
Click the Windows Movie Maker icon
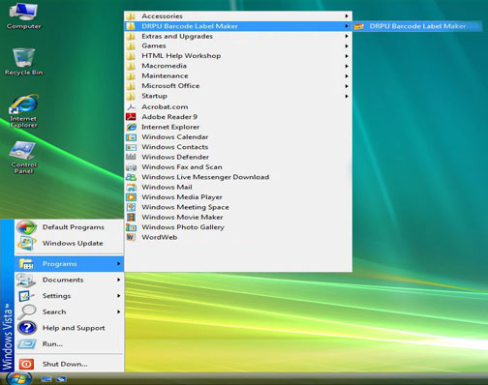point(131,217)
